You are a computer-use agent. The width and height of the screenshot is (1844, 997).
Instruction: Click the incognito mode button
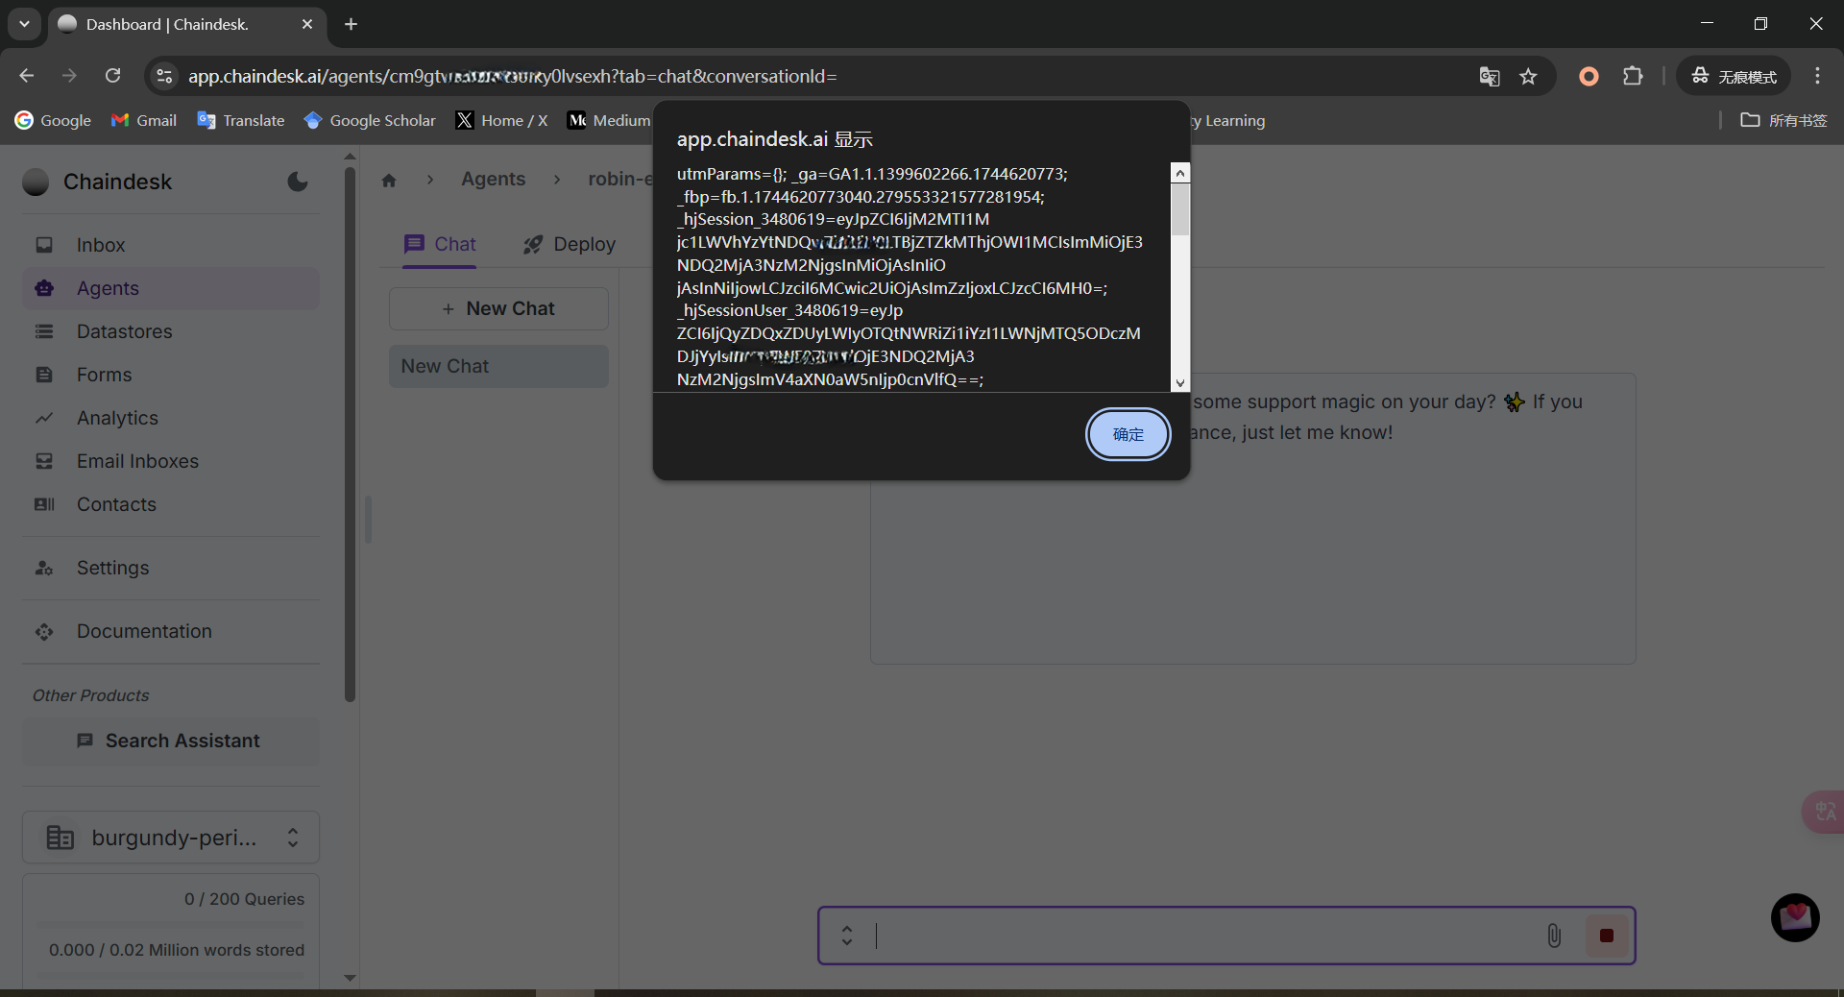(x=1734, y=76)
